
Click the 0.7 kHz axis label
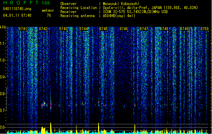pos(3,111)
